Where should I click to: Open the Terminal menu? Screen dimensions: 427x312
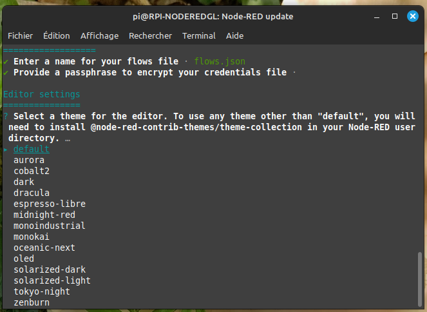(x=199, y=36)
